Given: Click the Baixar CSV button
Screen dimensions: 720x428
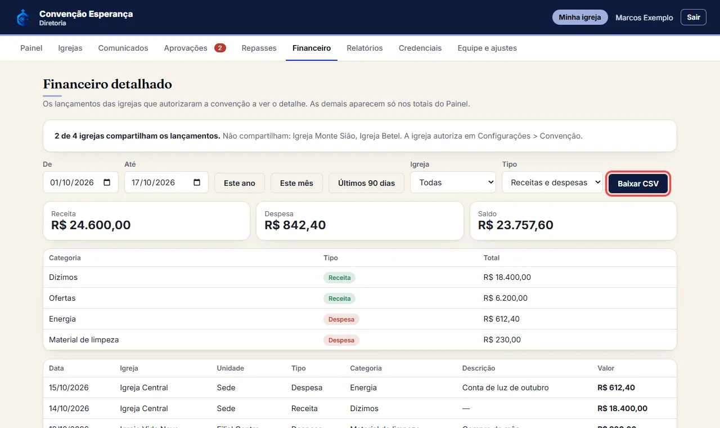Looking at the screenshot, I should [x=638, y=184].
